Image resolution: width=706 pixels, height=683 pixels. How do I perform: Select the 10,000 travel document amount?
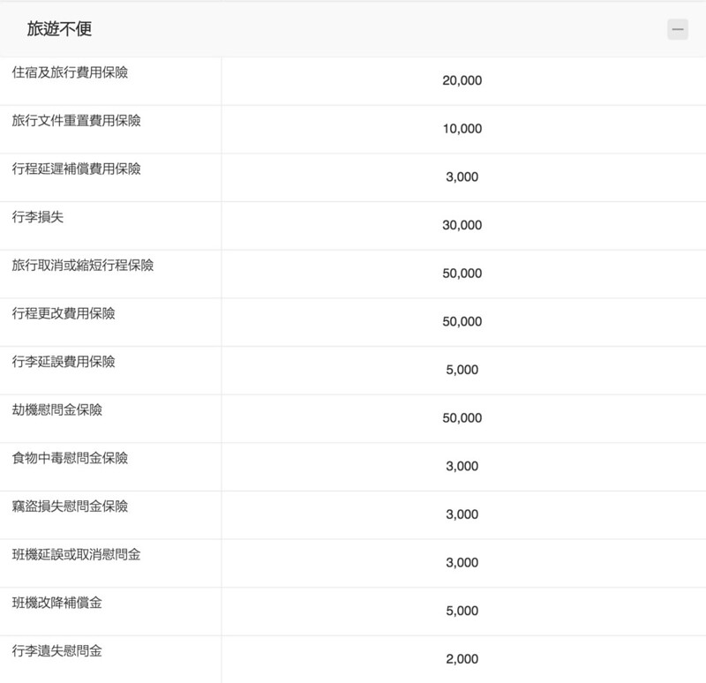[x=462, y=129]
